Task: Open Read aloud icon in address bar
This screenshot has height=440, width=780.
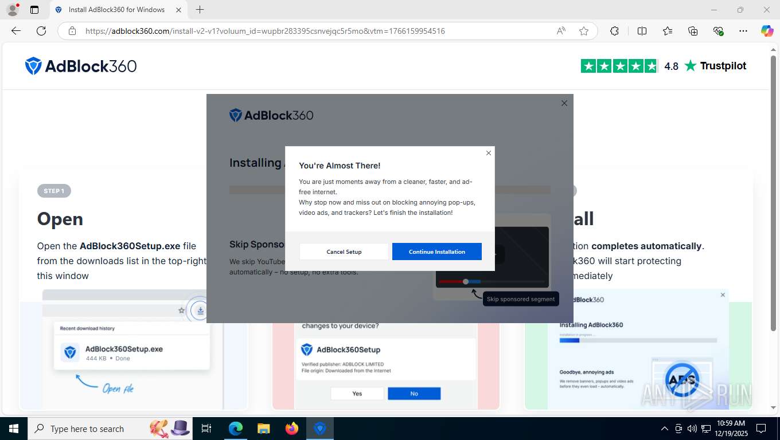Action: (x=561, y=31)
